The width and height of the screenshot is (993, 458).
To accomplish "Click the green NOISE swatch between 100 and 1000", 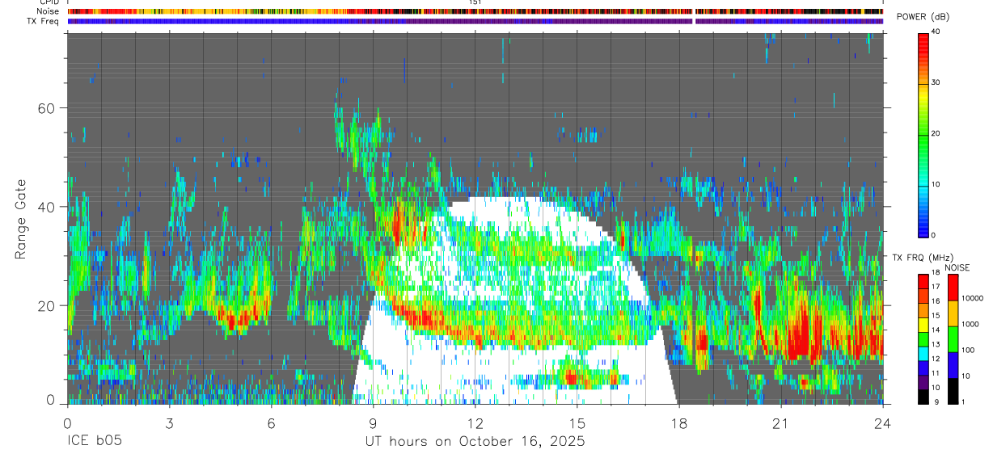I will coord(953,339).
